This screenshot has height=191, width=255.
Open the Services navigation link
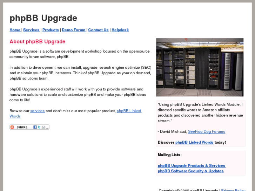point(31,30)
